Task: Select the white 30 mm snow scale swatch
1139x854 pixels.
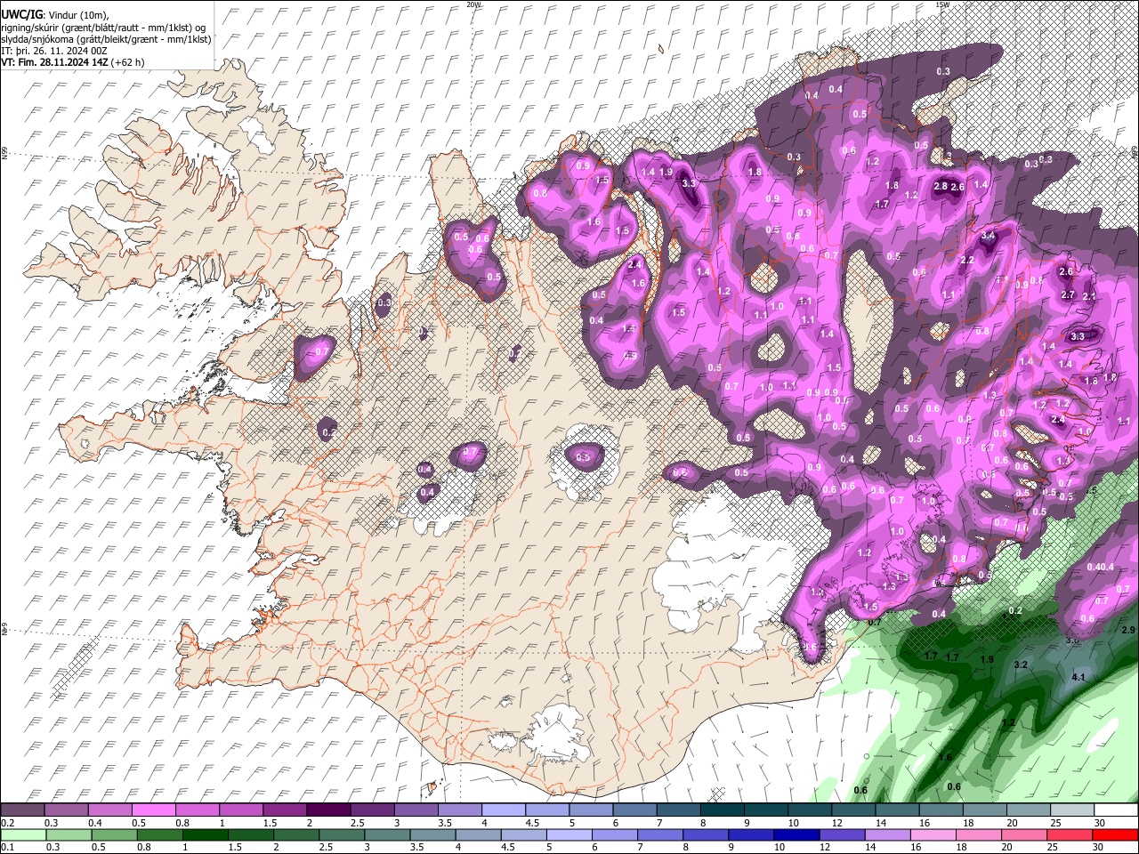Action: click(1116, 810)
